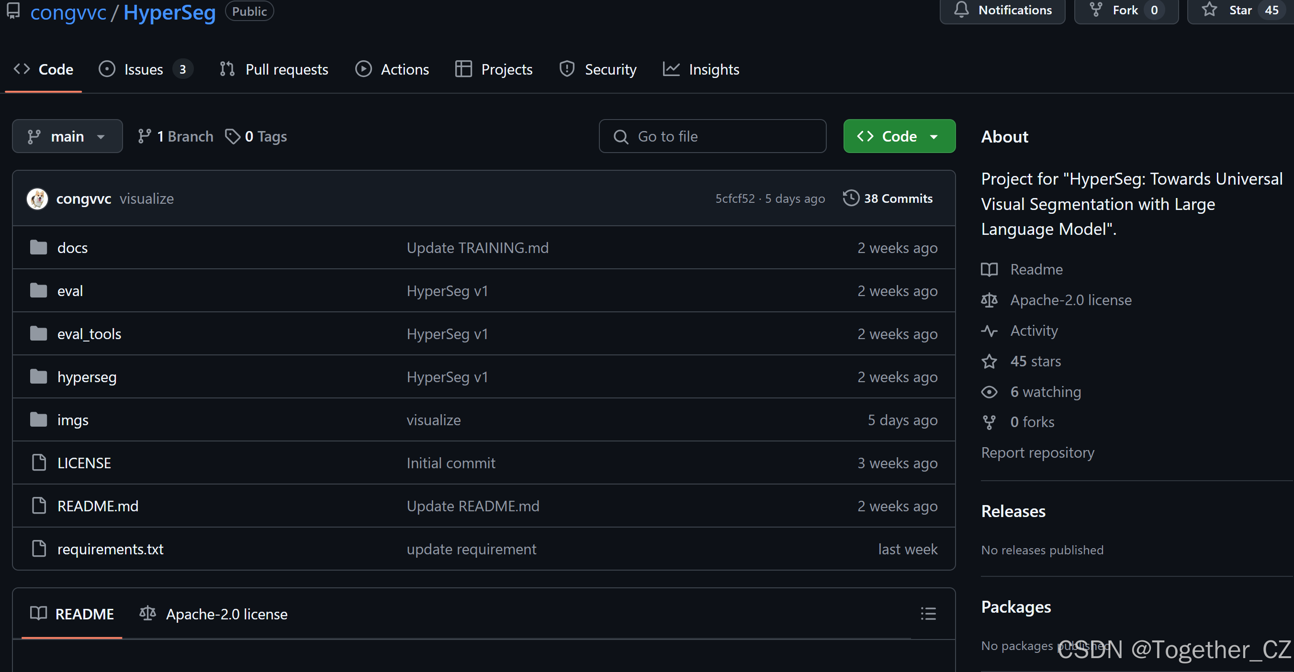
Task: Open the requirements.txt file
Action: coord(111,549)
